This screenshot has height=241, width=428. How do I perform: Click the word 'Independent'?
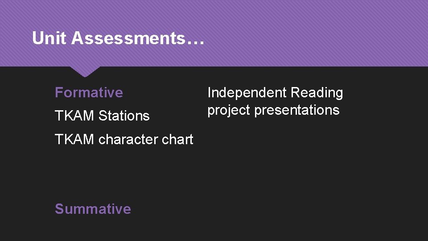coord(247,93)
